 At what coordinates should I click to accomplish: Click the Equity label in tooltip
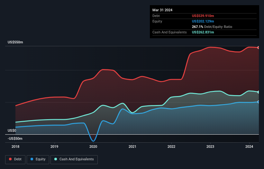pos(157,21)
